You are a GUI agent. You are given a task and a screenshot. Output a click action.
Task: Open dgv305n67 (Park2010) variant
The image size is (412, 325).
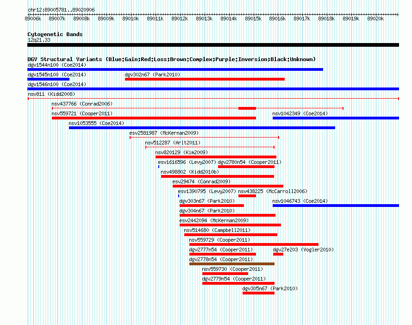click(270, 288)
